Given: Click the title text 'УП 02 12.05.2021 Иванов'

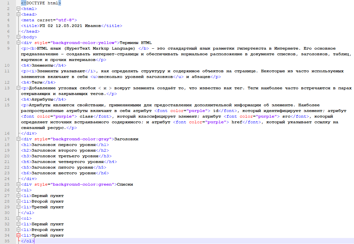Looking at the screenshot, I should pos(70,26).
